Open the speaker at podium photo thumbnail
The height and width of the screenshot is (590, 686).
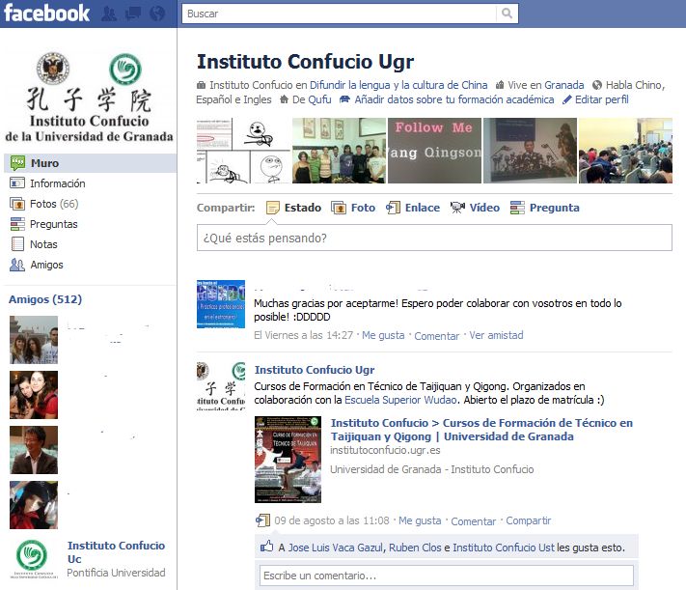point(531,151)
